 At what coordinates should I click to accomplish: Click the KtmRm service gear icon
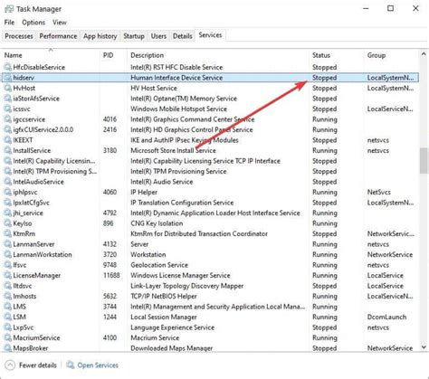click(x=7, y=233)
